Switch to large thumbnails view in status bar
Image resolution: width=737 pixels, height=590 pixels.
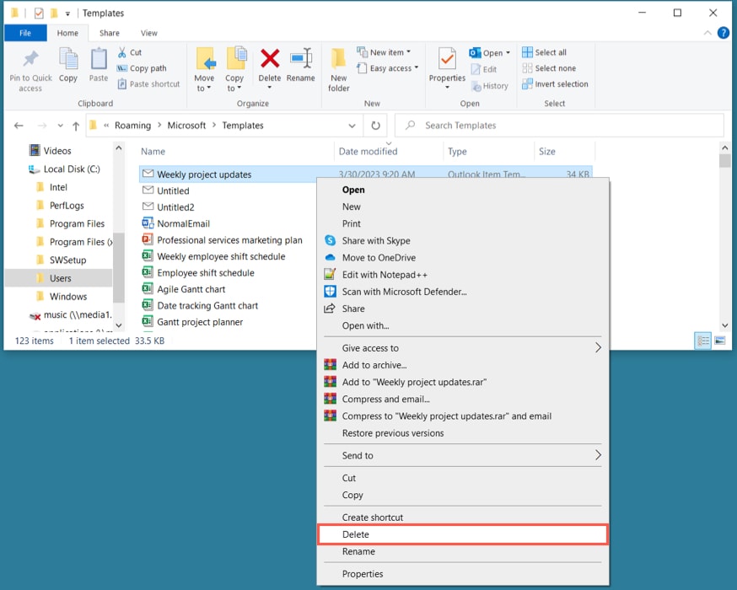719,341
